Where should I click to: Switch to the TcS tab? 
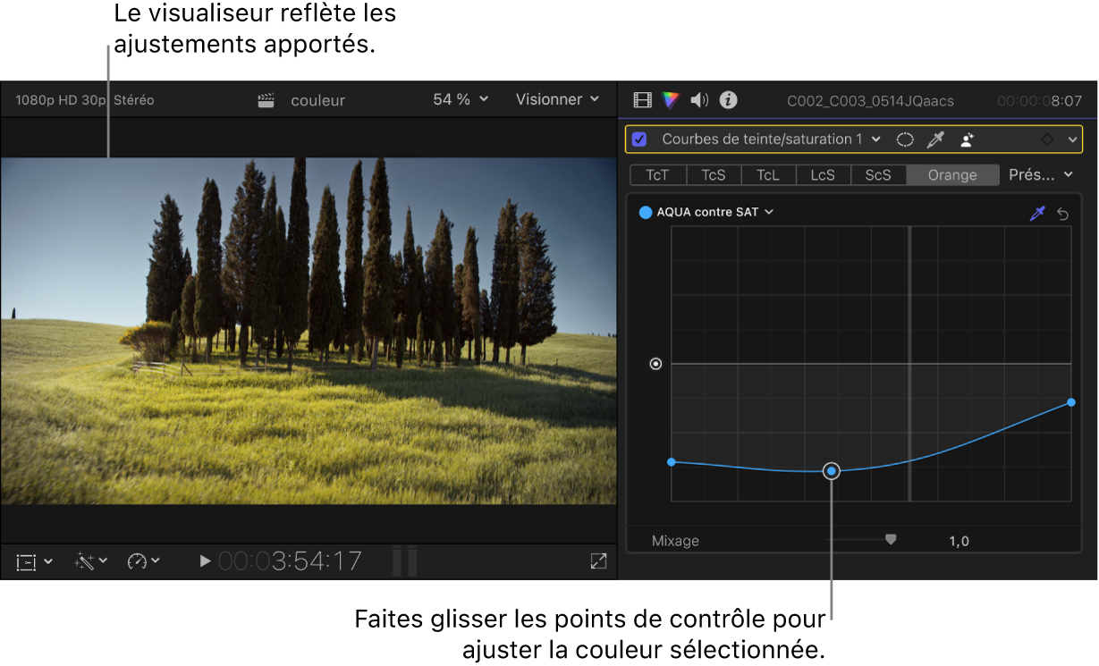click(714, 175)
